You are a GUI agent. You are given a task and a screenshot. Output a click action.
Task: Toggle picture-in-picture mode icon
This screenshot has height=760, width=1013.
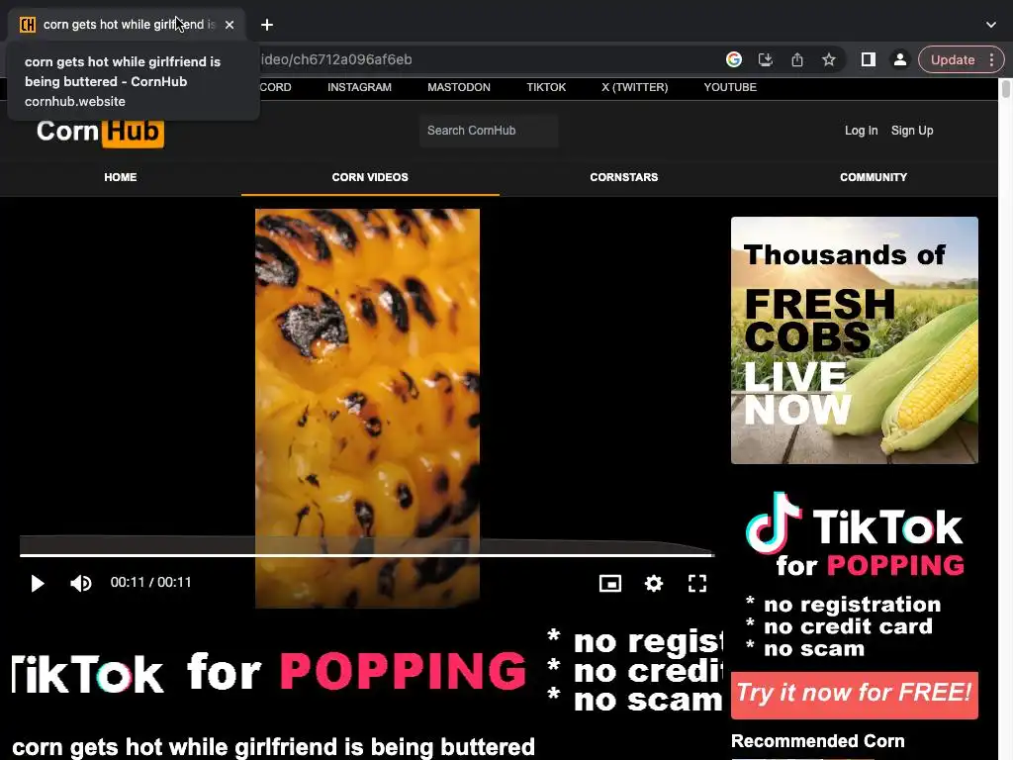[x=609, y=584]
